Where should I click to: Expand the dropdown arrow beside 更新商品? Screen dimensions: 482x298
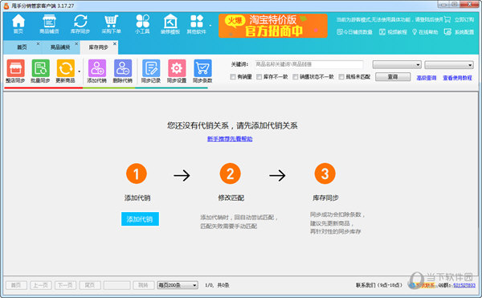coord(80,71)
